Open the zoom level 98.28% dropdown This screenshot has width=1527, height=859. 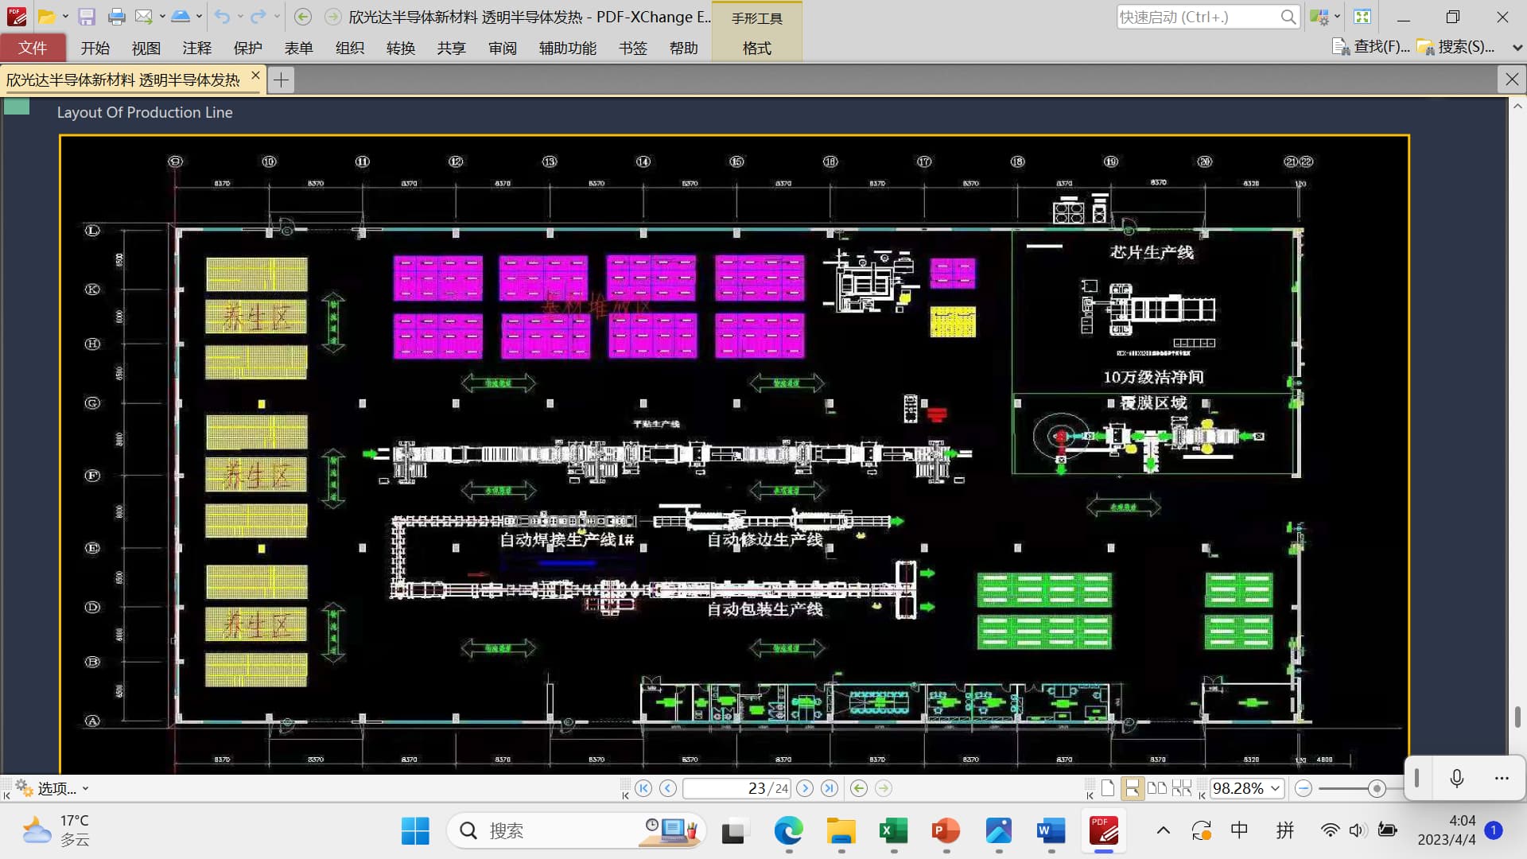[x=1276, y=788]
